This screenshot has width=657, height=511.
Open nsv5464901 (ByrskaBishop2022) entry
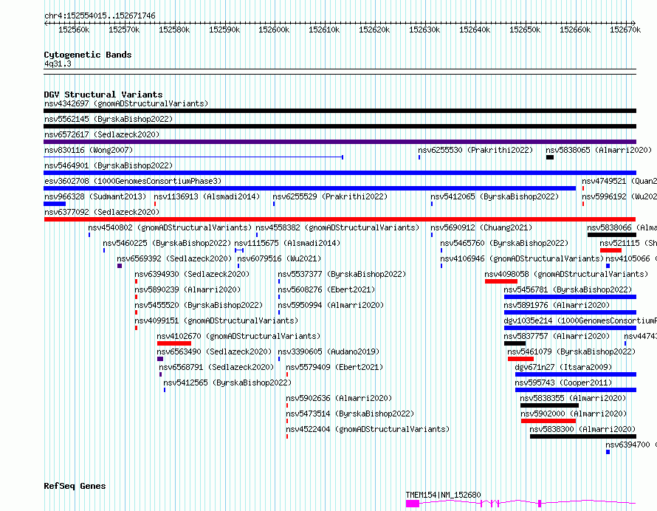coord(109,165)
